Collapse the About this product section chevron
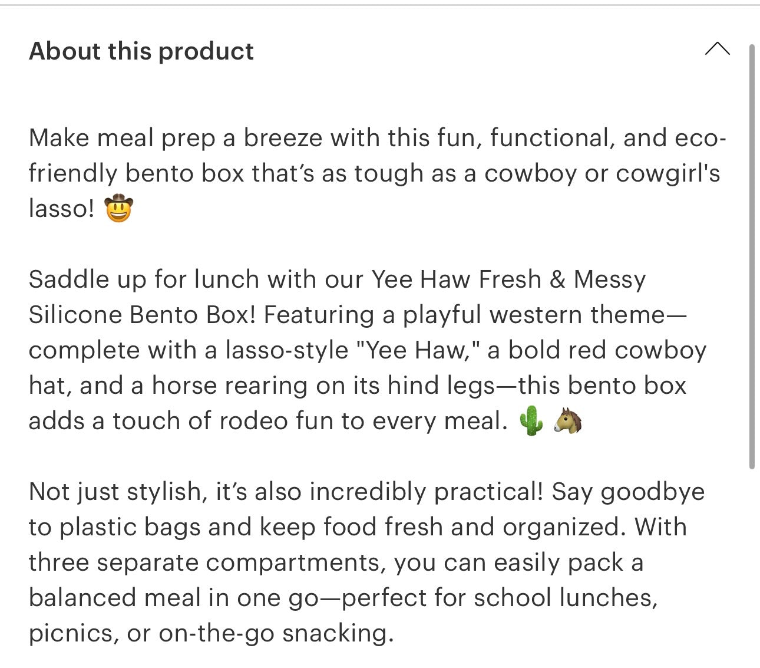 click(x=717, y=50)
